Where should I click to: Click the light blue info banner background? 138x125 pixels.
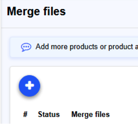coord(74,47)
